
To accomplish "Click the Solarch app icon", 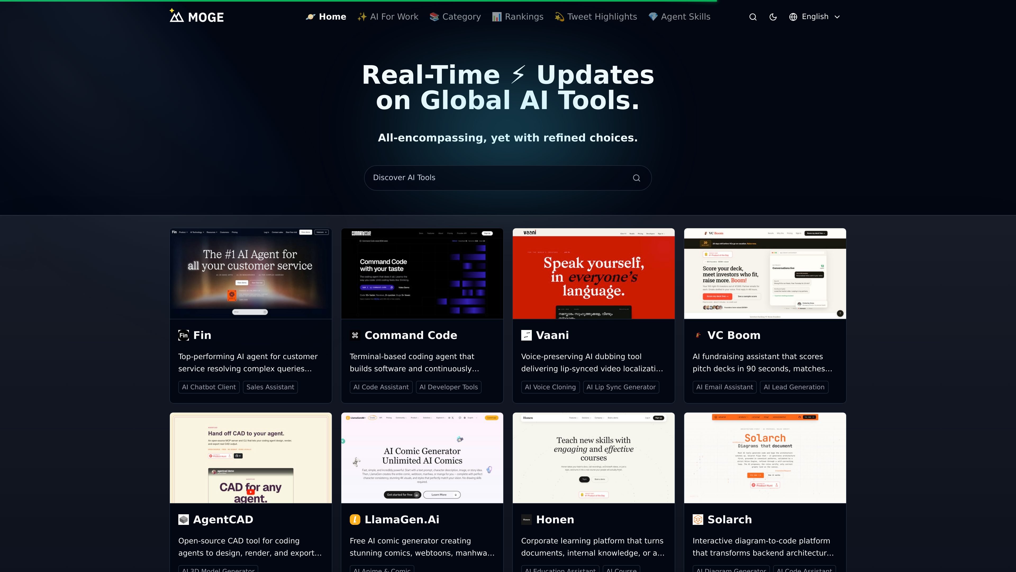I will (698, 520).
